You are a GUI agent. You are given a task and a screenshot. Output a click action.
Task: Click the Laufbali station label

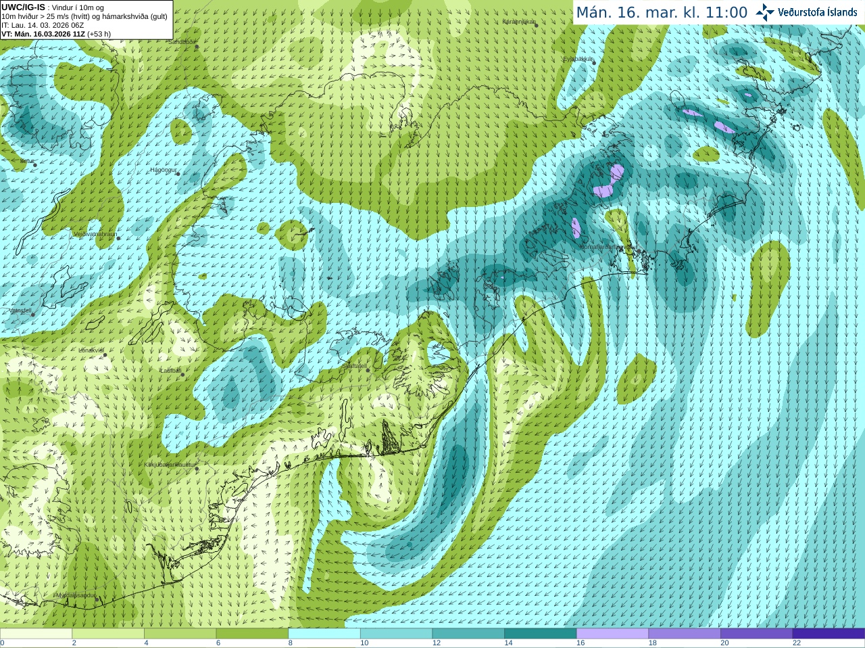(170, 371)
